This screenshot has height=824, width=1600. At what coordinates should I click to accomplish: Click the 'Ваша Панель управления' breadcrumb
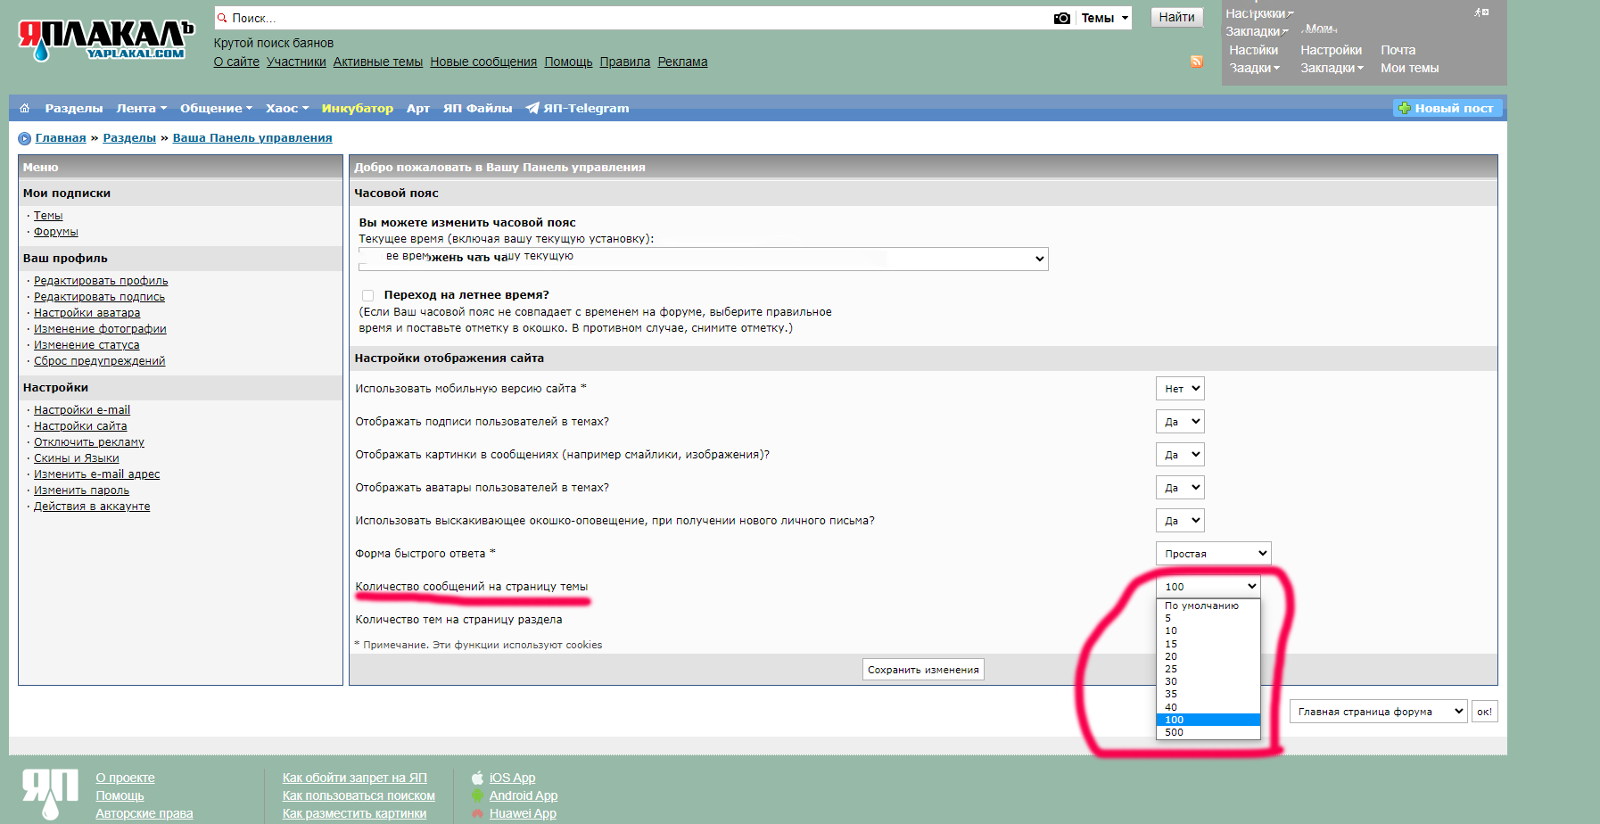click(252, 138)
